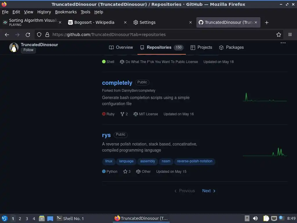
Task: Click the network monitor tray icon
Action: click(x=274, y=218)
